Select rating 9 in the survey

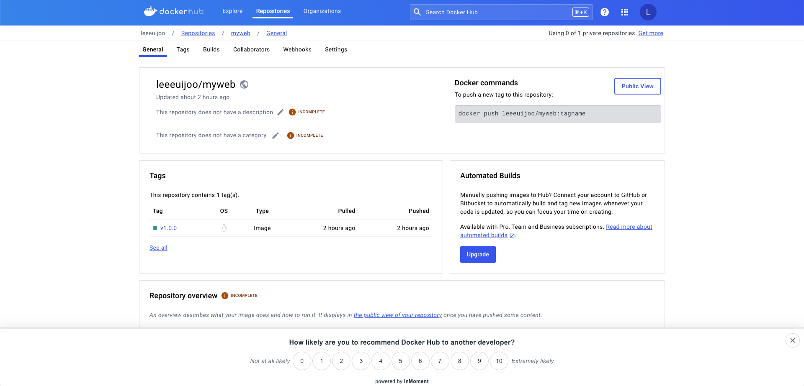click(x=479, y=361)
